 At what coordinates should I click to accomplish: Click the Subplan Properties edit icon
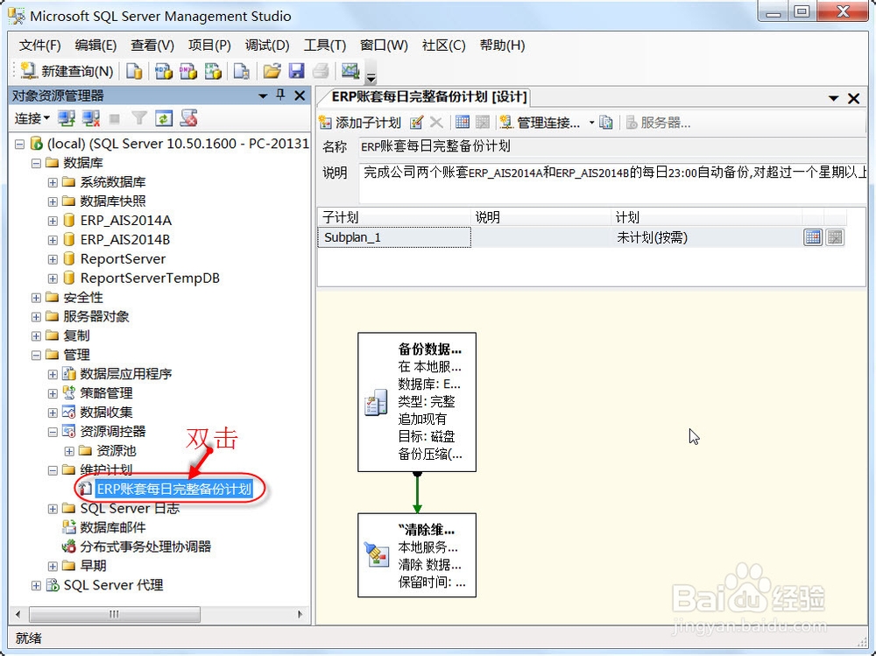point(416,123)
